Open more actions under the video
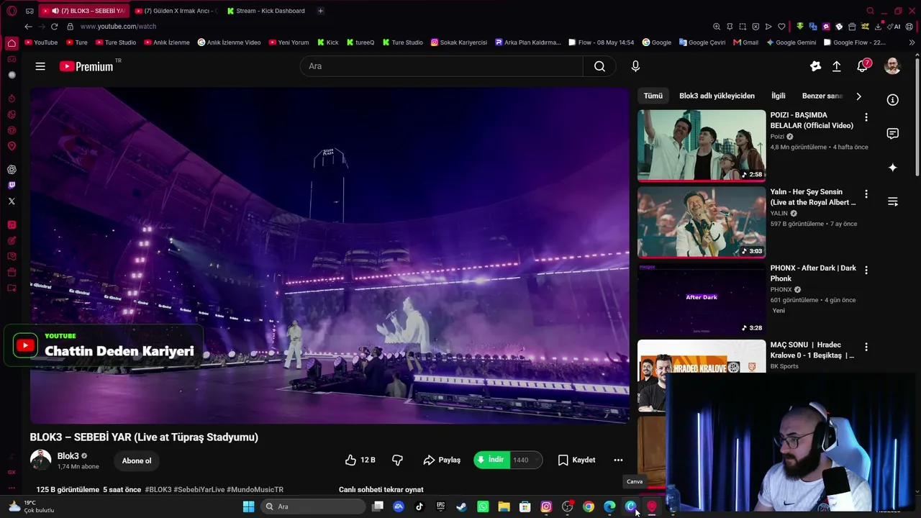The image size is (921, 518). pos(618,460)
